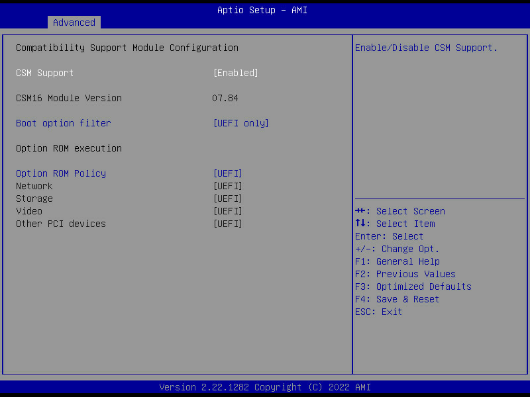Click the CSM16 Module Version label
The height and width of the screenshot is (397, 530).
69,98
